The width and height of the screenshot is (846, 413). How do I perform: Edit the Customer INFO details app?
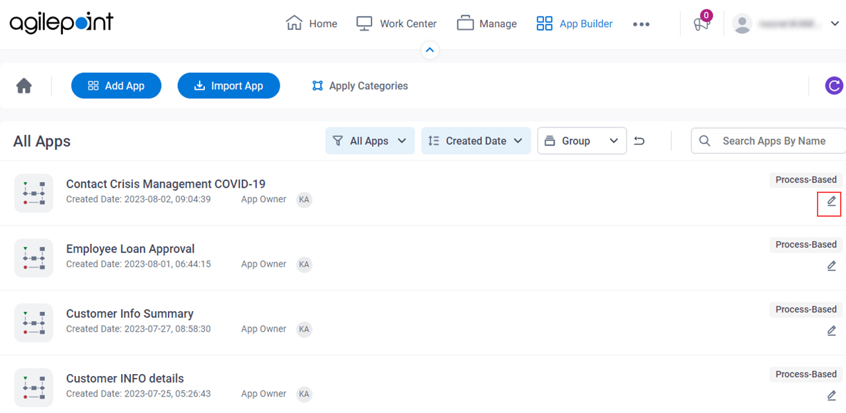pos(831,396)
